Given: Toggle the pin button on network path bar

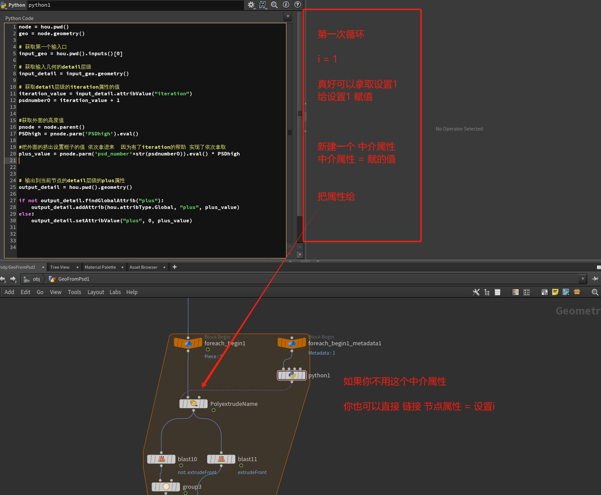Looking at the screenshot, I should (595, 279).
